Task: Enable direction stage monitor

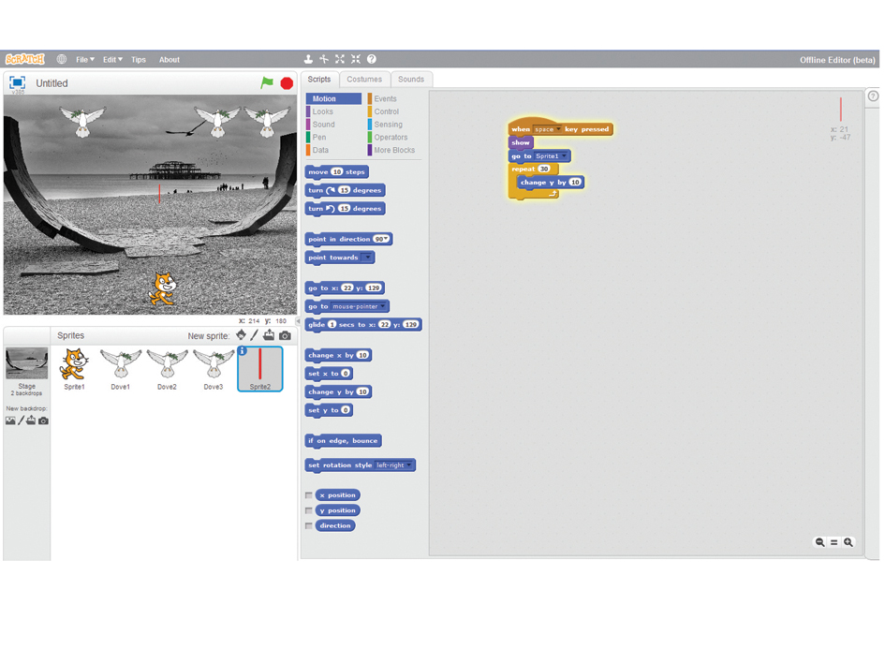Action: coord(309,525)
